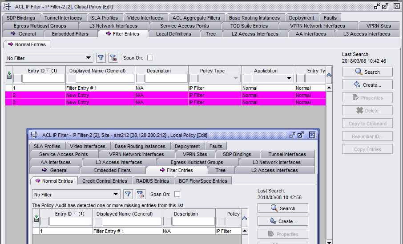This screenshot has width=403, height=244.
Task: Click the clear filter icon in Local Policy
Action: (x=140, y=194)
